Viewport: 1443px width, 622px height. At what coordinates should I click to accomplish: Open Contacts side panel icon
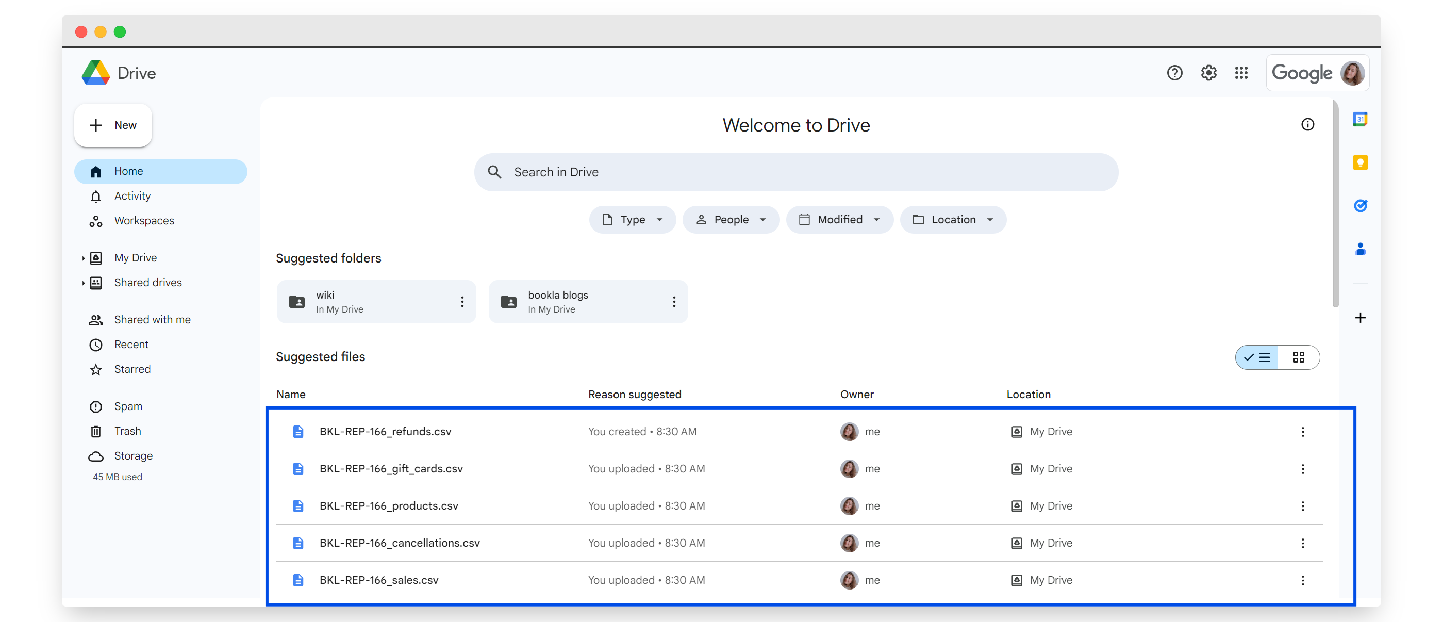point(1359,249)
